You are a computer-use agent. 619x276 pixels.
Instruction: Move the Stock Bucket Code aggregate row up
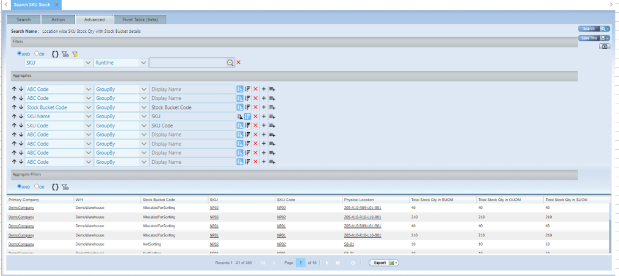[15, 107]
